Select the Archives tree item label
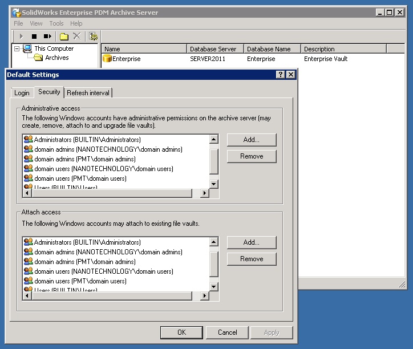Viewport: 413px width, 349px height. pyautogui.click(x=57, y=58)
